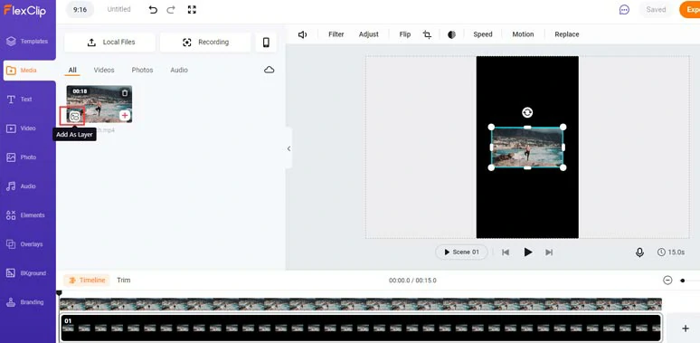Click the Add As Layer icon on video thumbnail
Screen dimensions: 700x343
(x=74, y=117)
